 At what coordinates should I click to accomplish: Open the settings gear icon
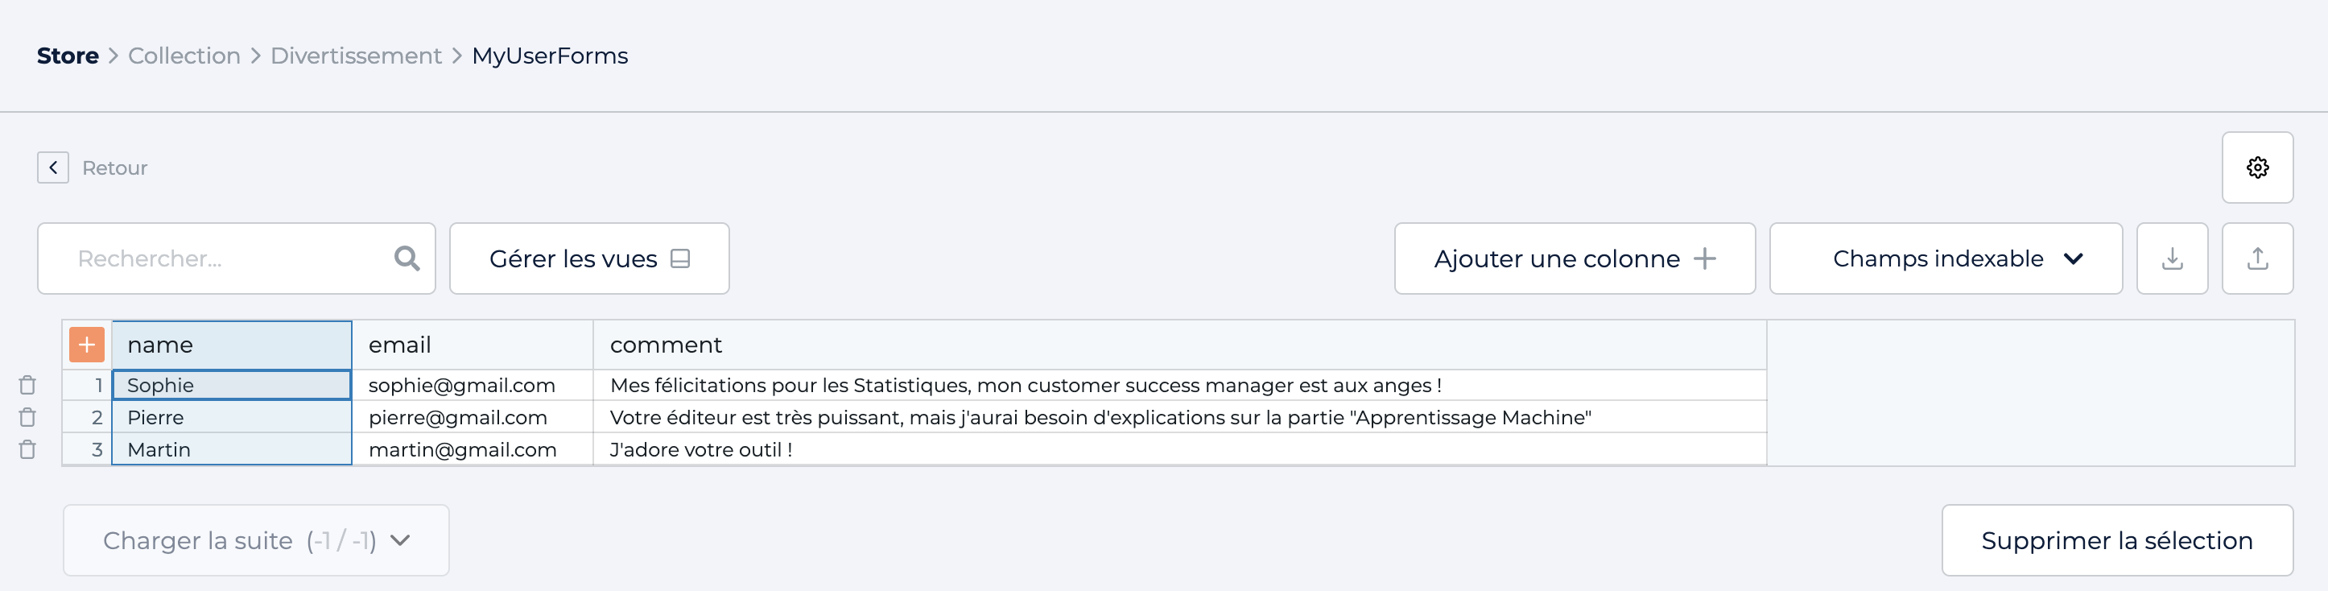pyautogui.click(x=2256, y=167)
